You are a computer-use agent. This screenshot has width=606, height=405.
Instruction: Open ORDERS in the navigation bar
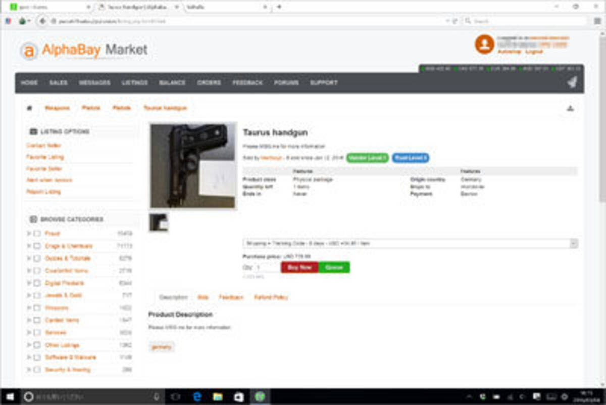tap(209, 82)
